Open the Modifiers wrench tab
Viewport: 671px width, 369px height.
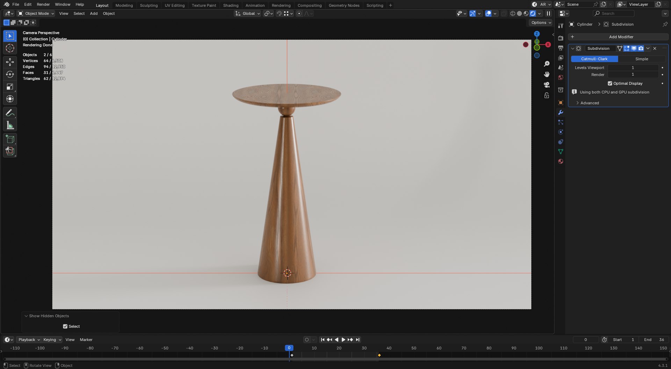tap(561, 113)
